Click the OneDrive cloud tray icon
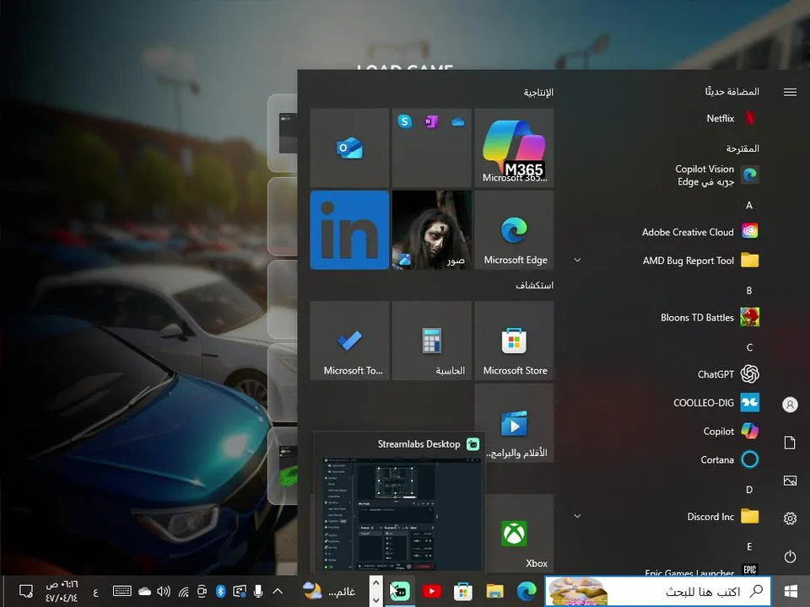Screen dimensions: 810x607 coord(144,591)
